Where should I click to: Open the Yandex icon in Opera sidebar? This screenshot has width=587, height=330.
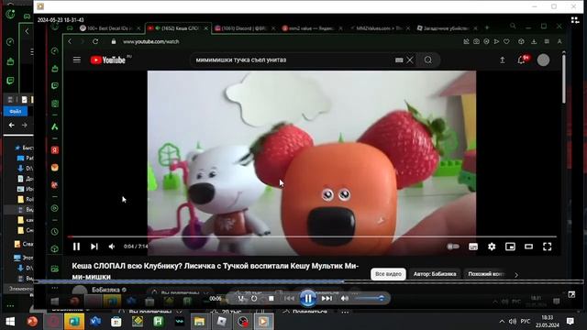[55, 150]
